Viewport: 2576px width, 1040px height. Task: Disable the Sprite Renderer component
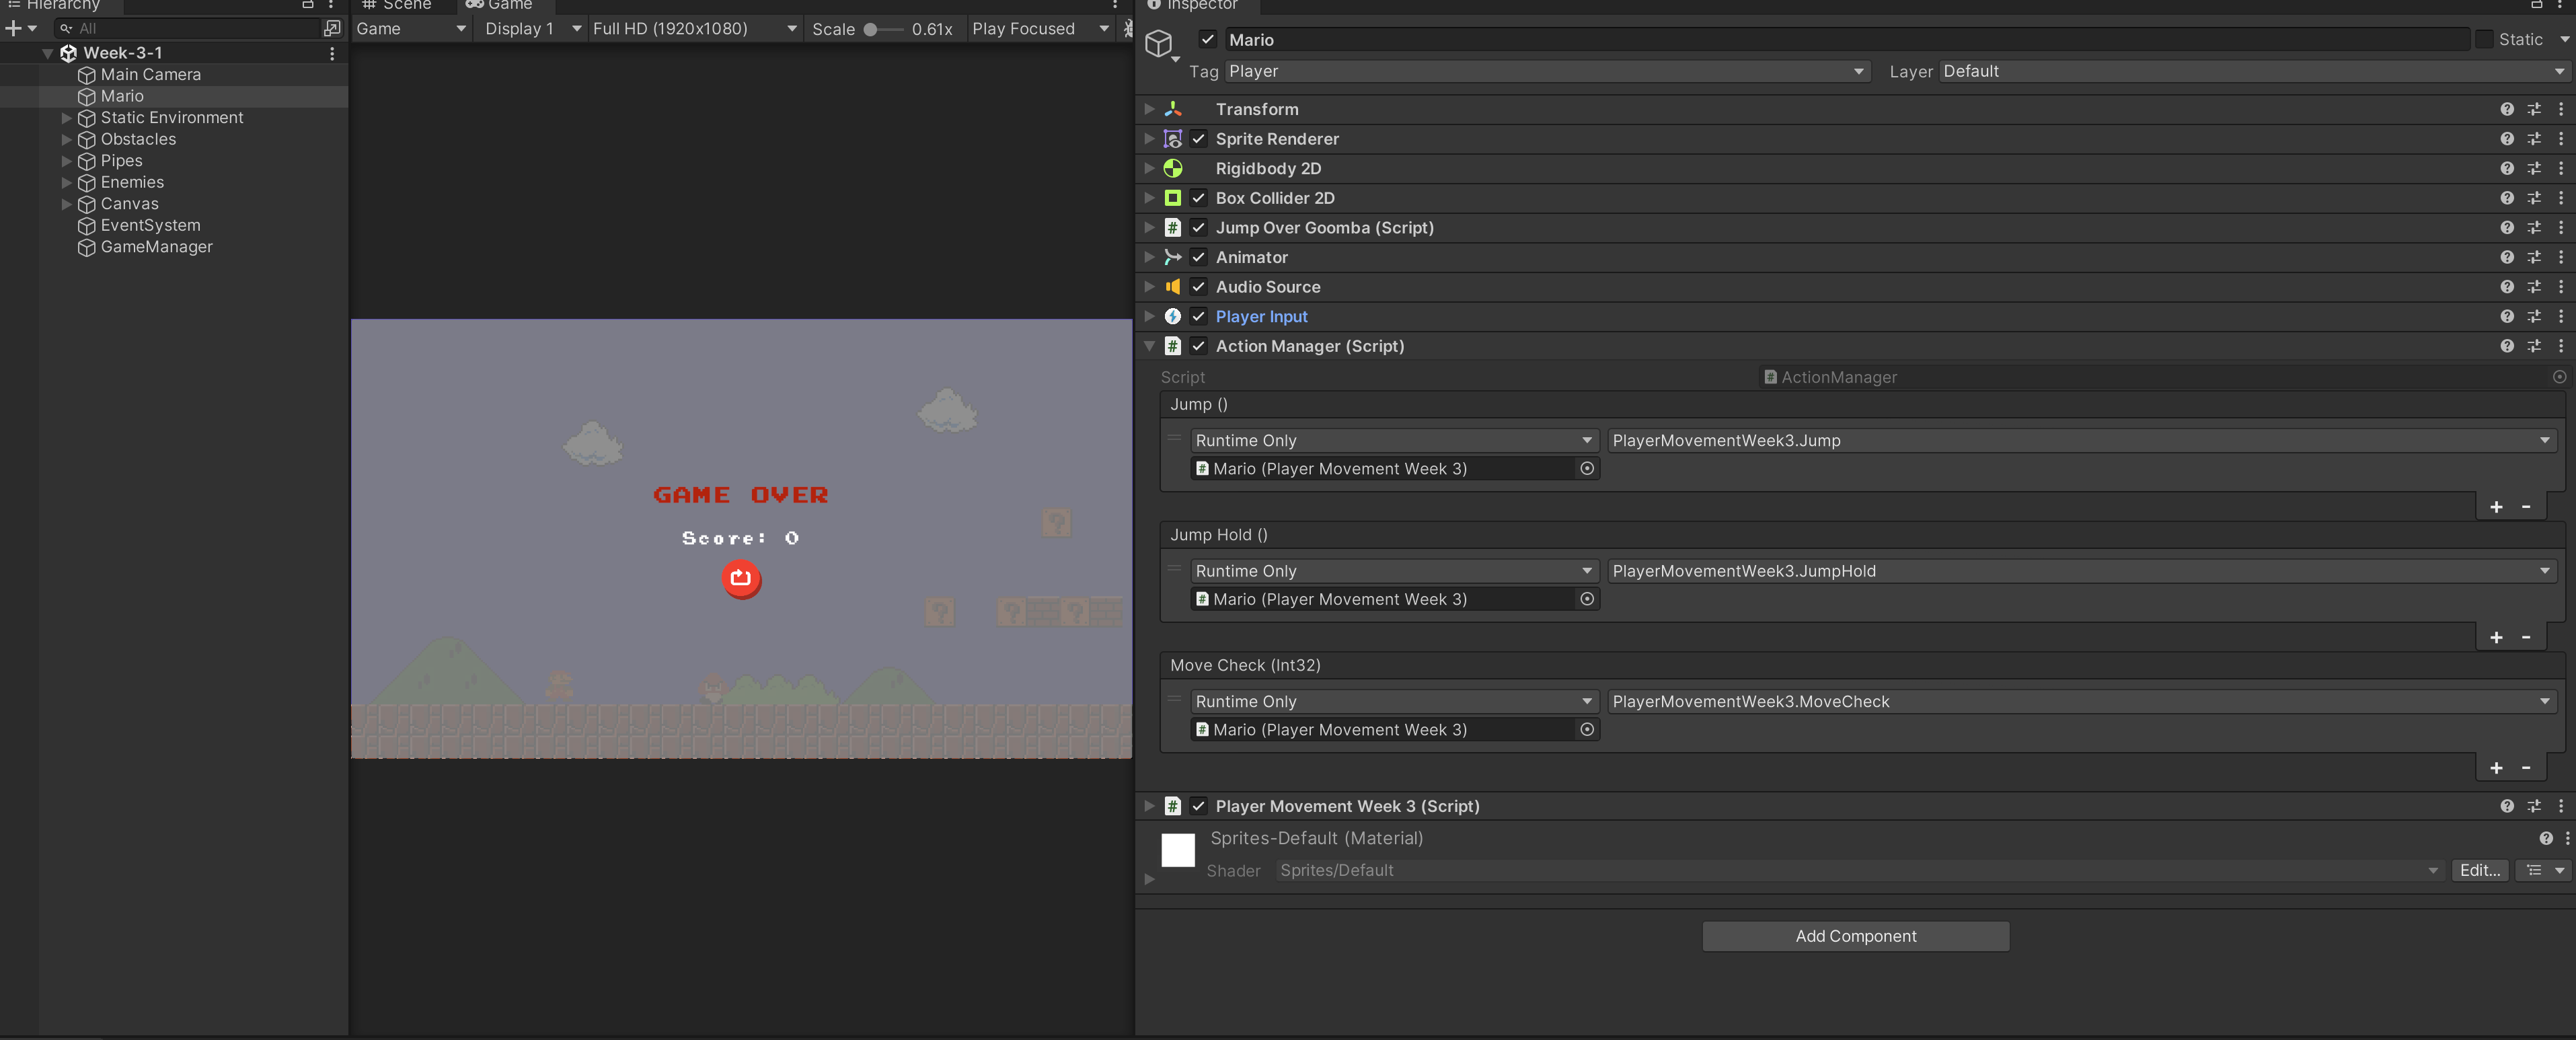click(x=1198, y=139)
